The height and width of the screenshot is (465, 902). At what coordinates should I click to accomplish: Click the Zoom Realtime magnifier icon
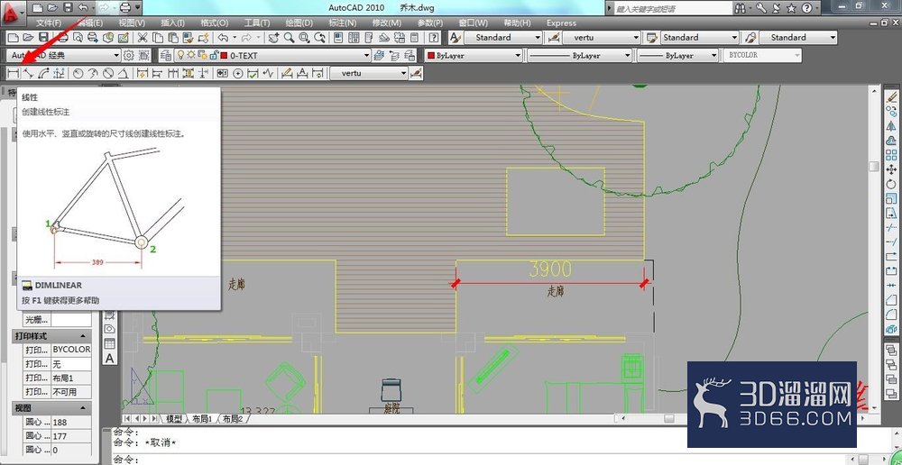pyautogui.click(x=290, y=37)
